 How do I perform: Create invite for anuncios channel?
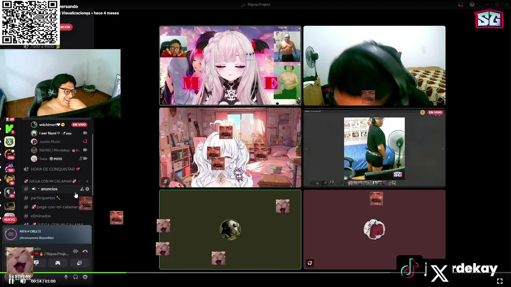coord(82,189)
